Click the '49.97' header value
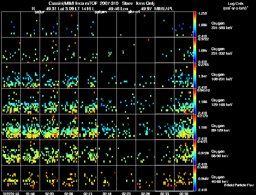The image size is (256, 195). tap(146, 9)
